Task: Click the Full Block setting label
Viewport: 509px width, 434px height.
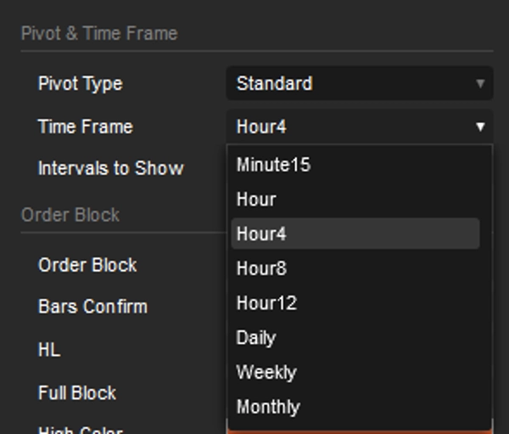Action: pyautogui.click(x=77, y=392)
